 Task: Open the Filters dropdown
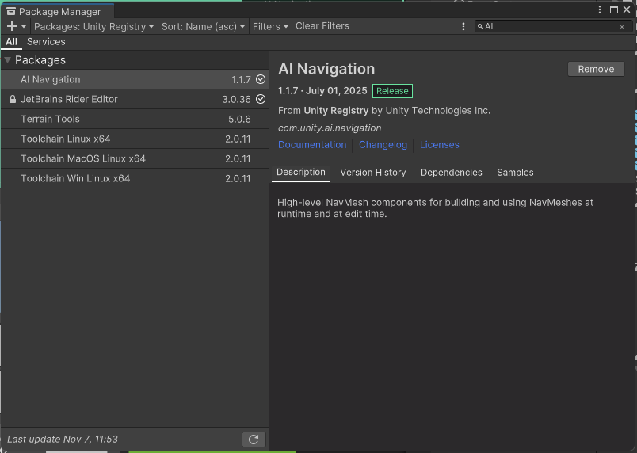tap(270, 26)
